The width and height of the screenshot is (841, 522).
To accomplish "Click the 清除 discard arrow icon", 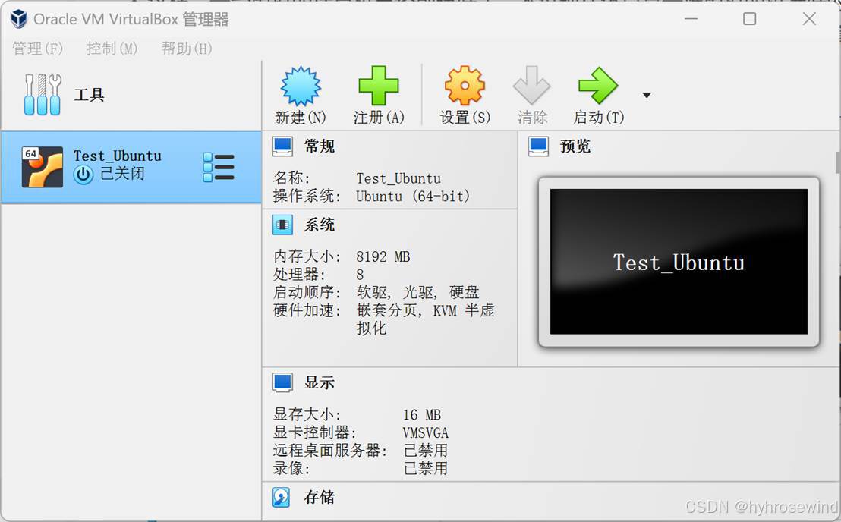I will (531, 85).
